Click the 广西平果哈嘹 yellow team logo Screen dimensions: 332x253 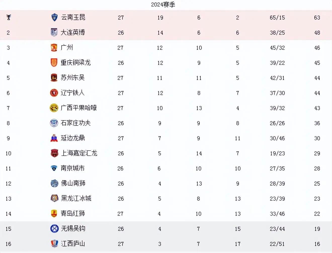(x=54, y=108)
